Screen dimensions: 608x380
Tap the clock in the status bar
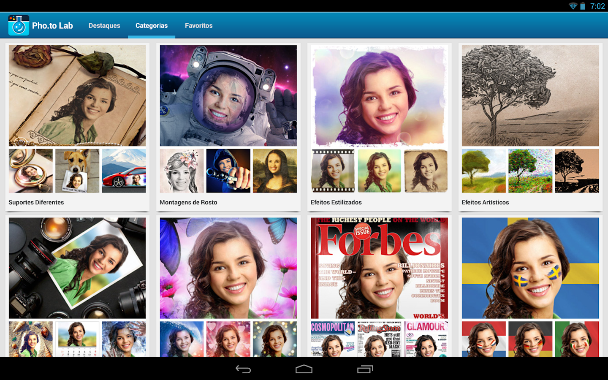click(598, 6)
